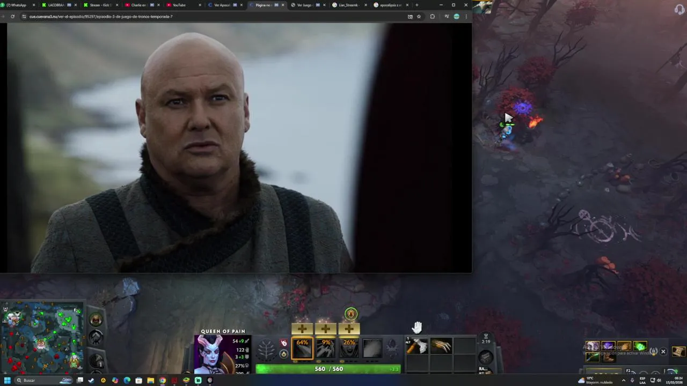Click the headphones icon at top right
687x386 pixels.
coord(679,9)
